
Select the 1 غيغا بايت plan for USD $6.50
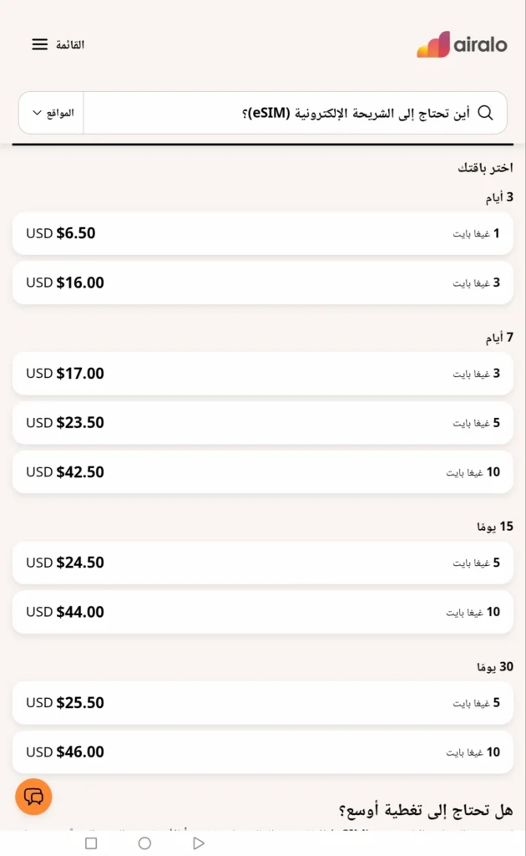coord(263,233)
